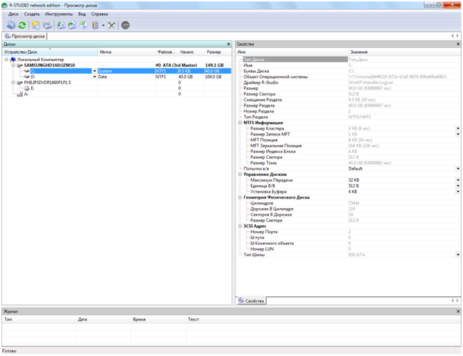Click the gray Stop toolbar icon

pyautogui.click(x=125, y=25)
